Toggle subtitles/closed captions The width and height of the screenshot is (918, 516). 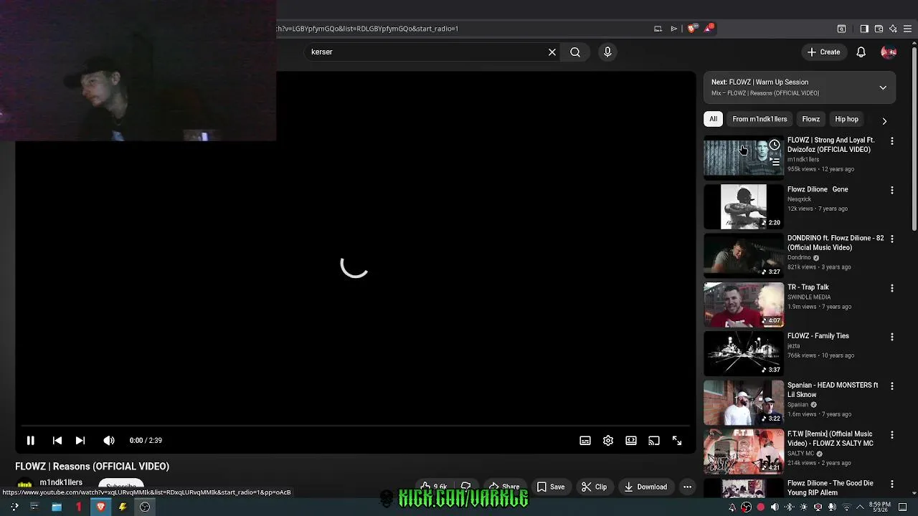tap(585, 441)
